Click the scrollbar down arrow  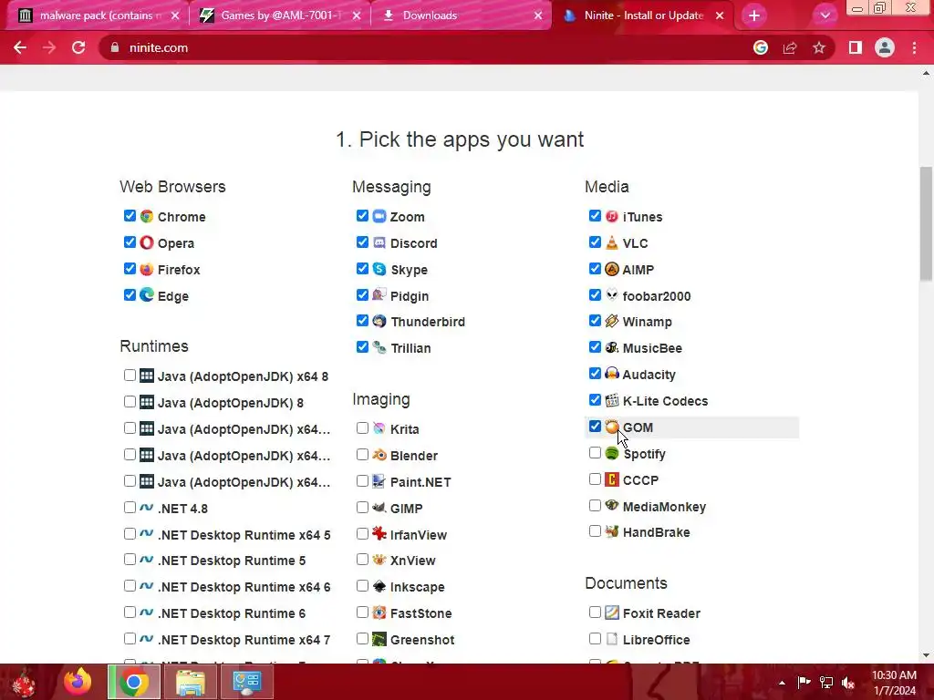(926, 655)
